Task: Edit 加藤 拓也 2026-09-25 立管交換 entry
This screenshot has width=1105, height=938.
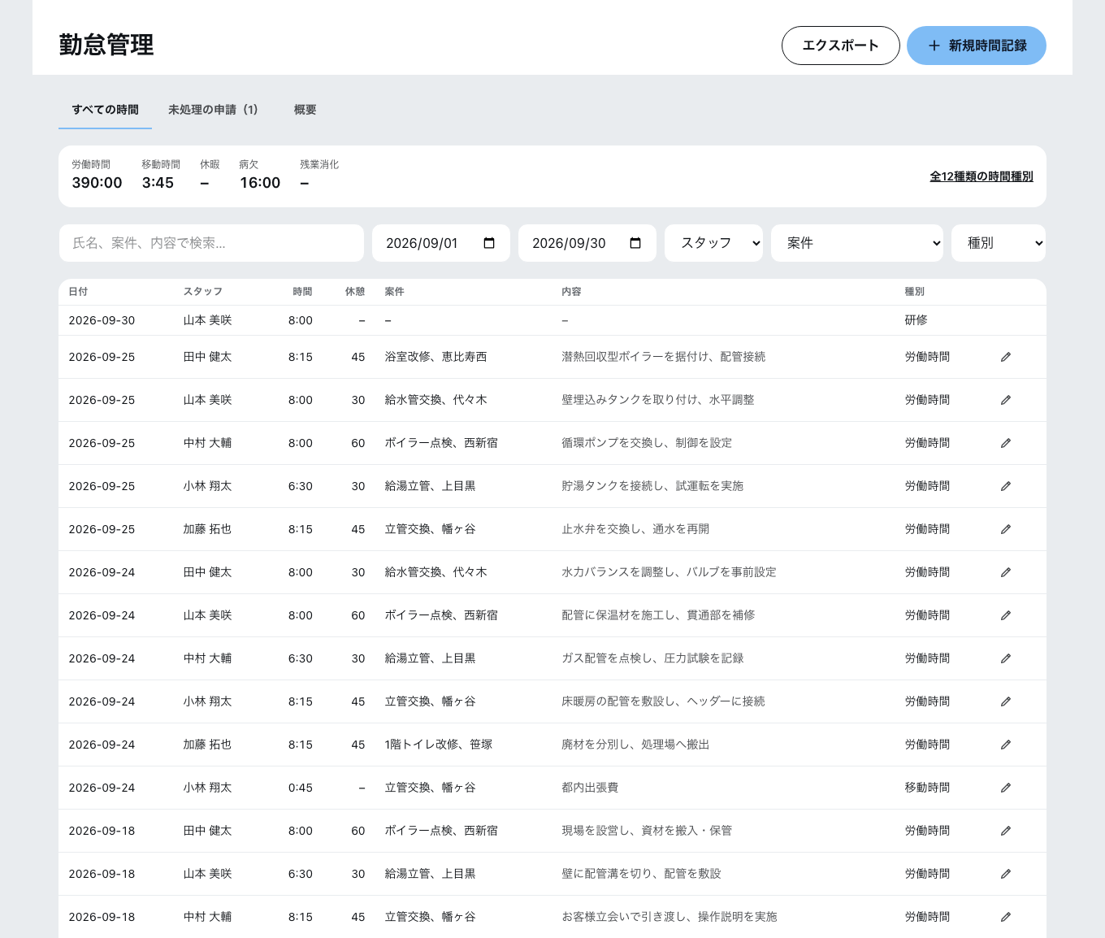Action: [x=1005, y=529]
